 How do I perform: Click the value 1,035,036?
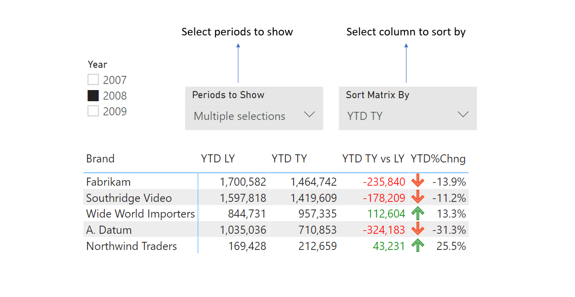click(243, 230)
